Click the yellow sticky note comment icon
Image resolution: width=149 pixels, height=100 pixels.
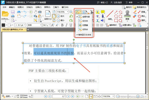pyautogui.click(x=103, y=12)
